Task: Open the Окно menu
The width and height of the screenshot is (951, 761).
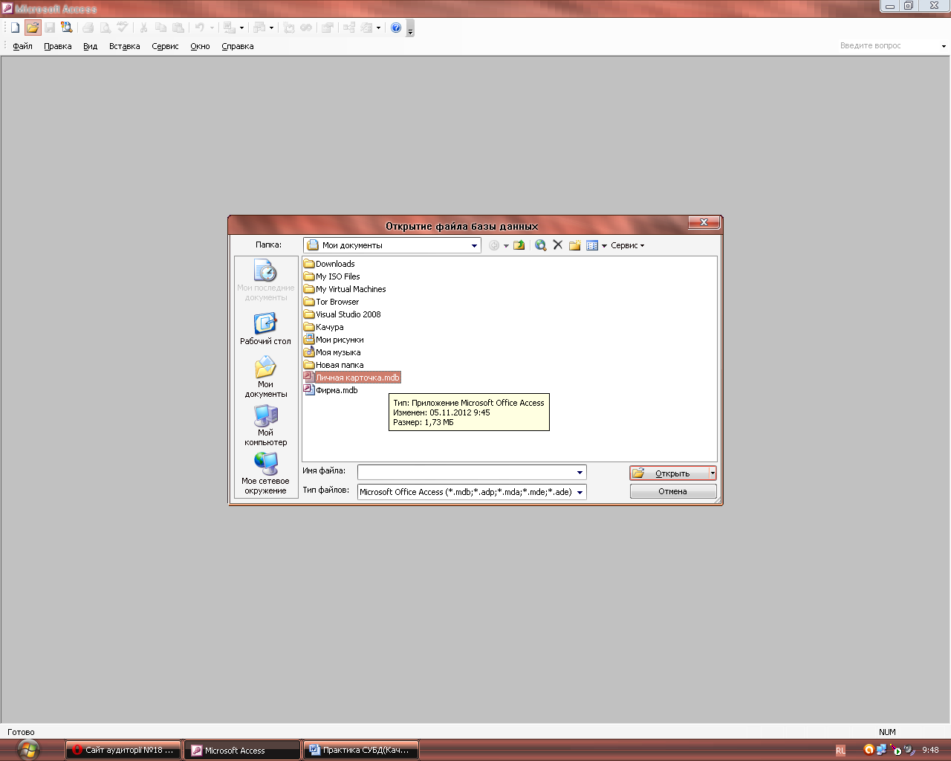Action: point(200,46)
